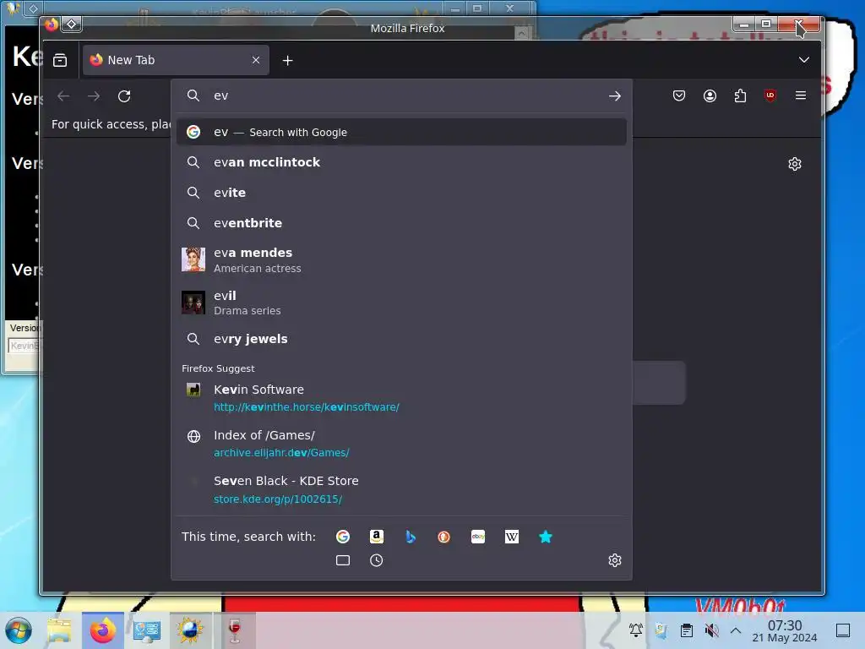The width and height of the screenshot is (865, 649).
Task: Open search settings gear in the dropdown
Action: (x=615, y=560)
